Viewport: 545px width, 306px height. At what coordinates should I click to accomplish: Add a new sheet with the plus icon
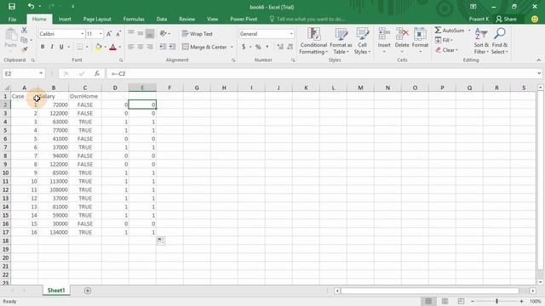pos(88,291)
